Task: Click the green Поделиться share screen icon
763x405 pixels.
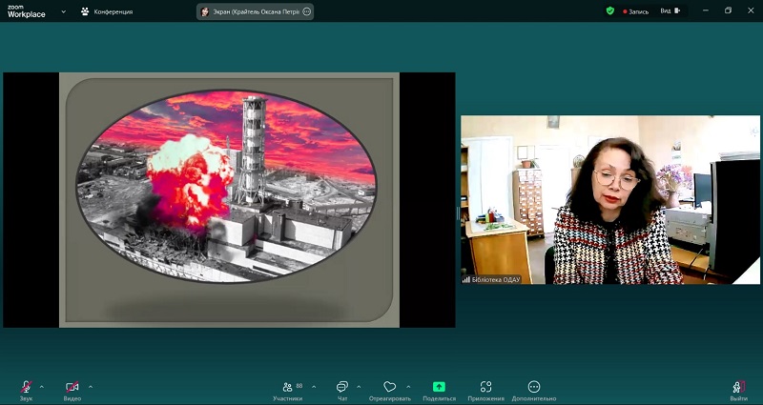Action: point(439,388)
